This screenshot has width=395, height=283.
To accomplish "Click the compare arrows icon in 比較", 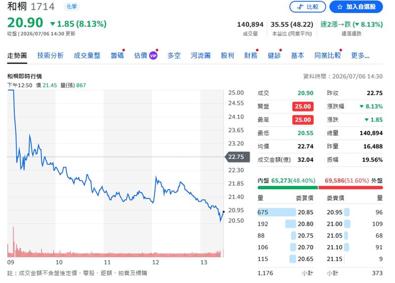I will pos(300,7).
